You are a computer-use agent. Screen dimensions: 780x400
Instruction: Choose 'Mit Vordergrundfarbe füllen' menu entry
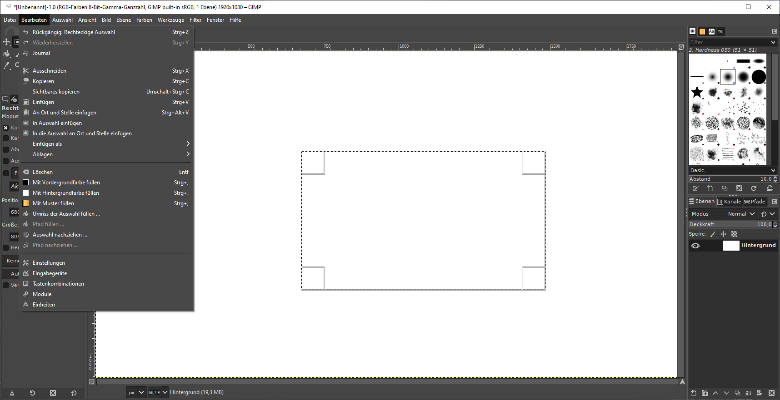tap(66, 183)
